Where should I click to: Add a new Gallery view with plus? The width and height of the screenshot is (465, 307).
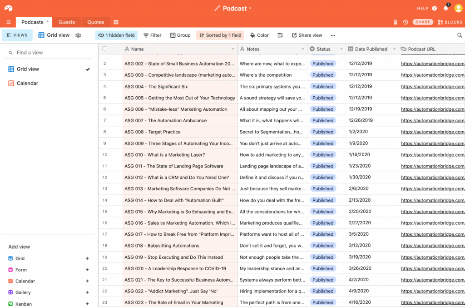tap(87, 292)
